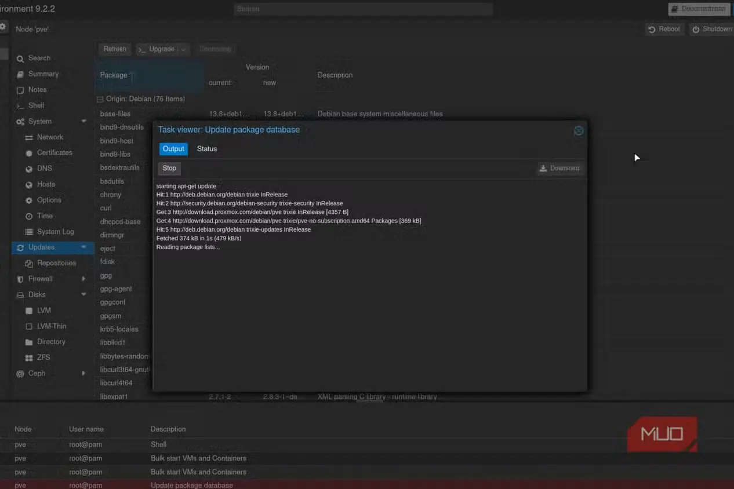
Task: Click the Updates refresh icon
Action: click(20, 247)
